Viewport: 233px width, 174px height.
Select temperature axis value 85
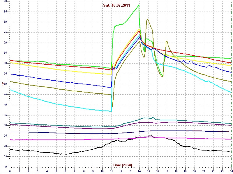(5, 12)
